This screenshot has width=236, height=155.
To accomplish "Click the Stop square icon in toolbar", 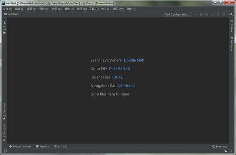I will click(224, 15).
